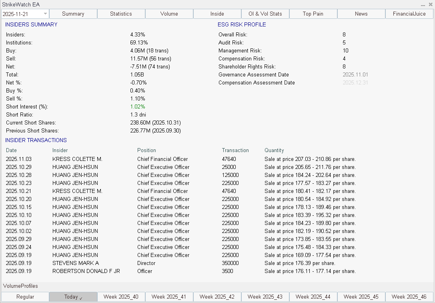Select the Inside tab
Image resolution: width=435 pixels, height=303 pixels.
click(217, 14)
